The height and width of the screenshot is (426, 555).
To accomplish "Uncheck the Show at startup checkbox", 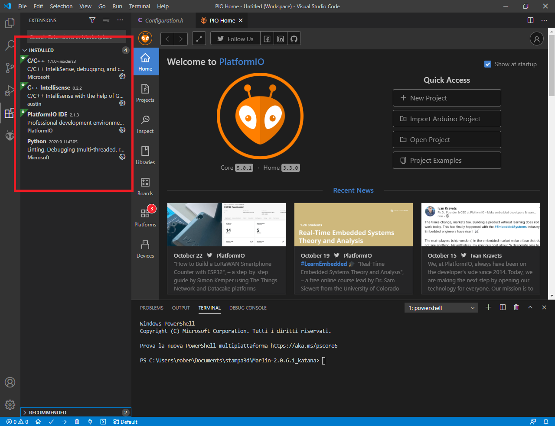I will coord(488,64).
